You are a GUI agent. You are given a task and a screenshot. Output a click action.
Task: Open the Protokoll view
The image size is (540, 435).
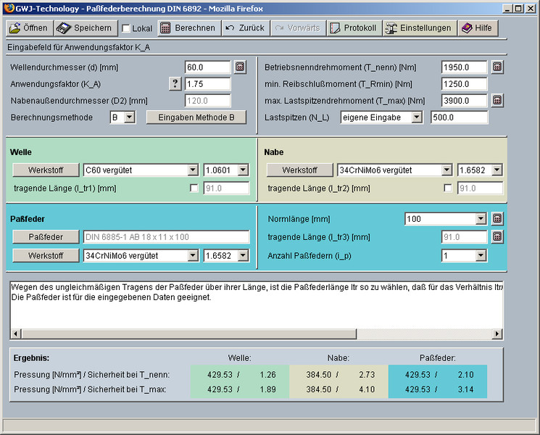pos(353,28)
